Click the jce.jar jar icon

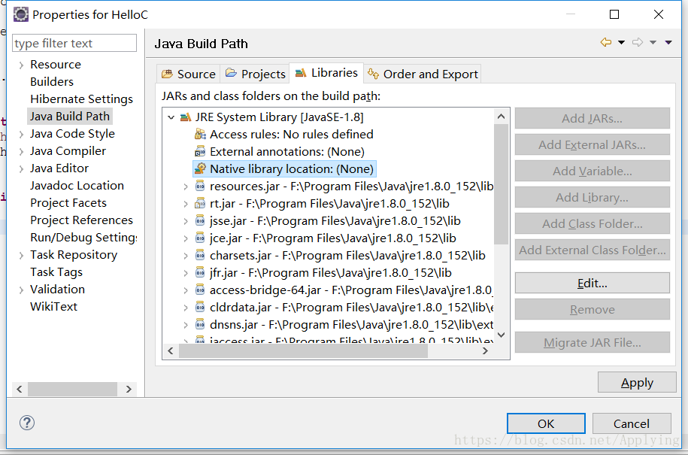coord(200,238)
